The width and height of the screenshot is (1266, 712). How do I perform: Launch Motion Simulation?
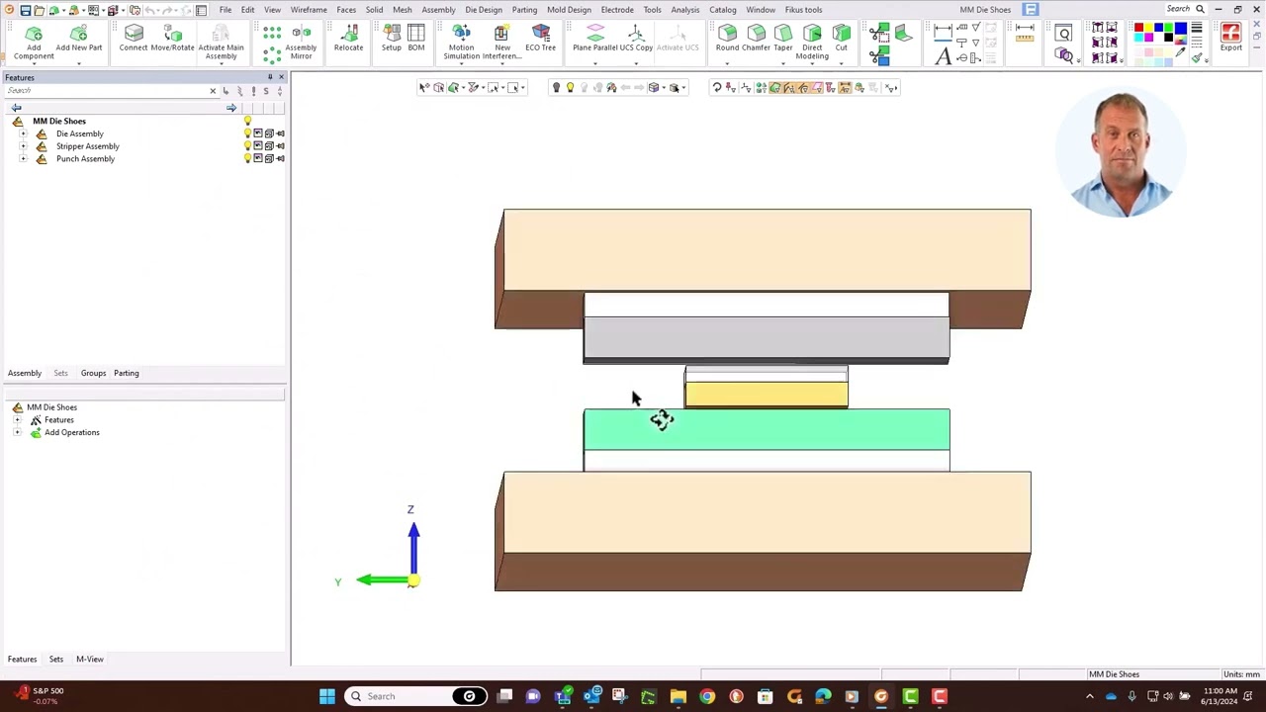(x=461, y=42)
